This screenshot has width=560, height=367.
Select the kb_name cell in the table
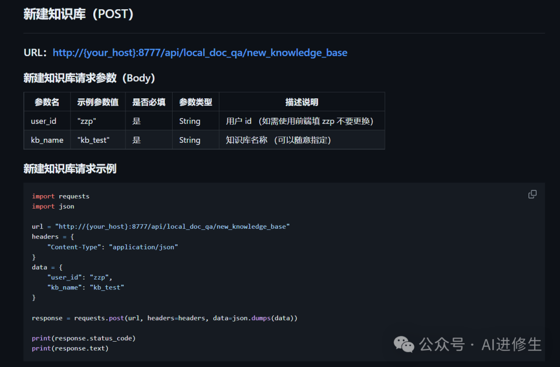[47, 140]
